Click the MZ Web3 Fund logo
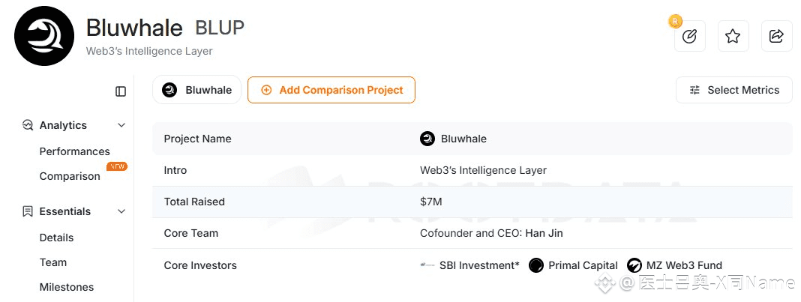The width and height of the screenshot is (801, 302). [x=634, y=265]
